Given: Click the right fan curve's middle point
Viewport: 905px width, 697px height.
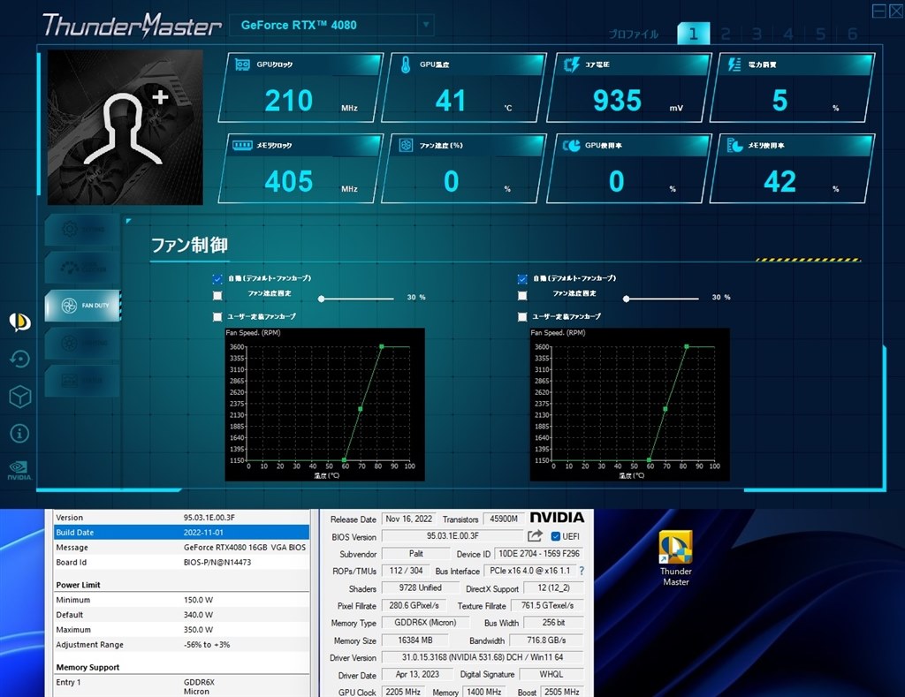Looking at the screenshot, I should pos(665,409).
